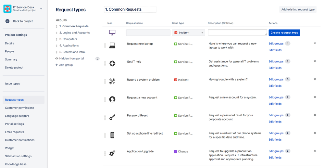This screenshot has height=168, width=324.
Task: Click Edit fields for Report a system problem
Action: (275, 86)
